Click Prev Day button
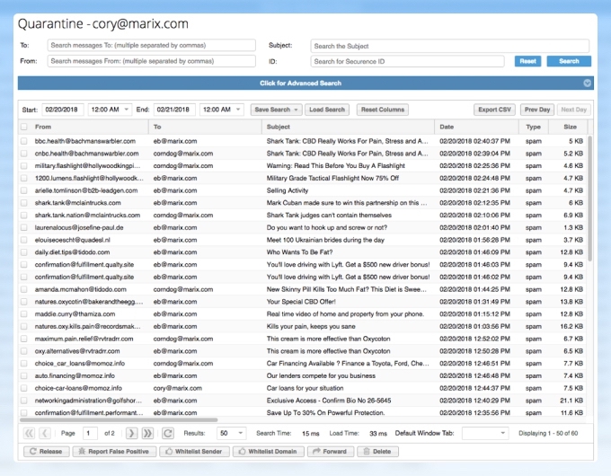The height and width of the screenshot is (476, 611). pos(537,110)
